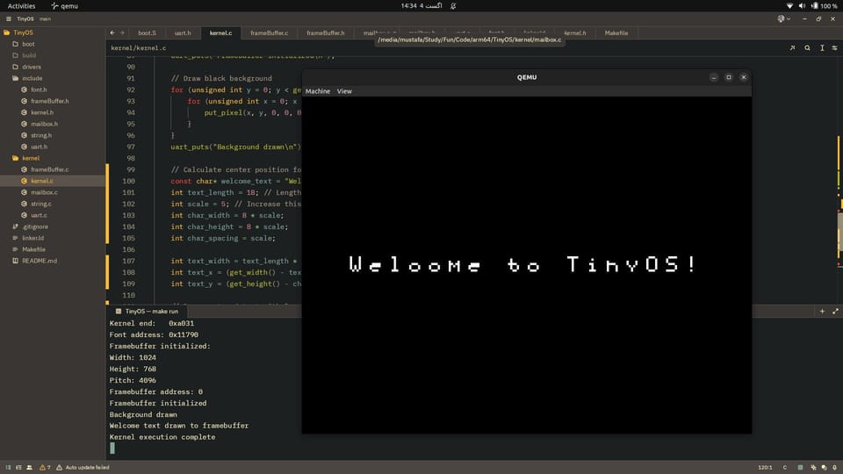The image size is (843, 474).
Task: Click the main branch label
Action: [x=45, y=18]
